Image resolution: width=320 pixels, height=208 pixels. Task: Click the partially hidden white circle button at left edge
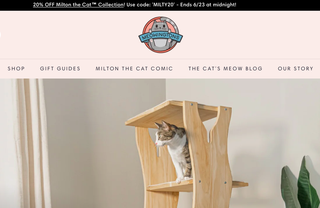click(x=0, y=35)
